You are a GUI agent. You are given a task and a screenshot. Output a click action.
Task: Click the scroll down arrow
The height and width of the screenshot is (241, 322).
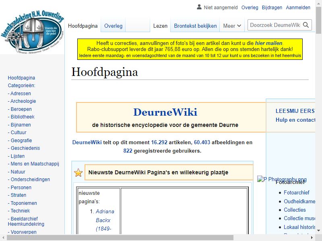coord(318,231)
